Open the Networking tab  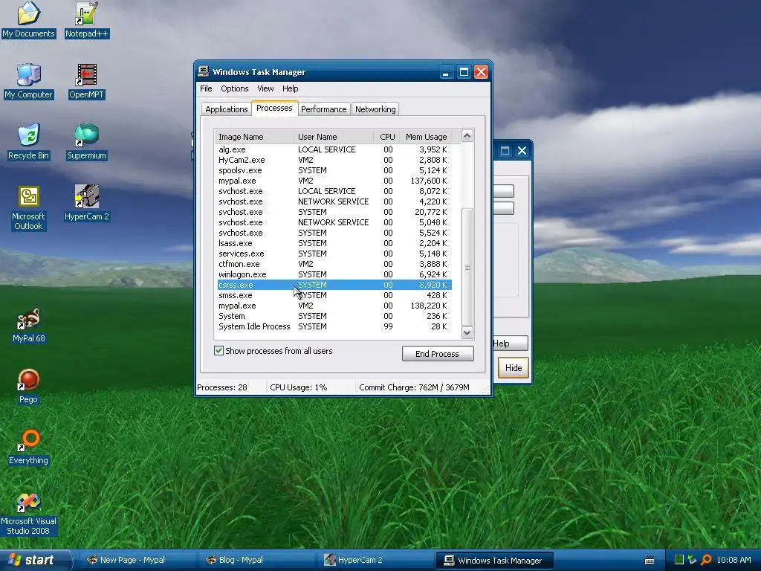tap(375, 109)
